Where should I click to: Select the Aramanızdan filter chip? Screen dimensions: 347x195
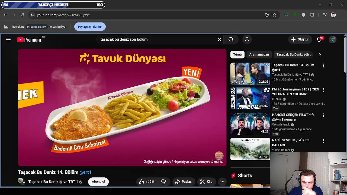[259, 54]
